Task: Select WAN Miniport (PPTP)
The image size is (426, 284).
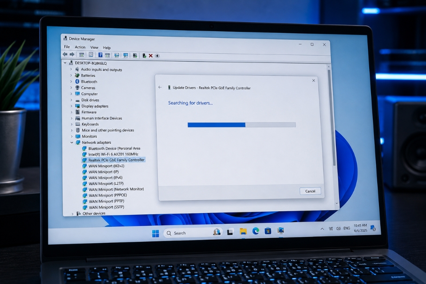Action: click(103, 201)
